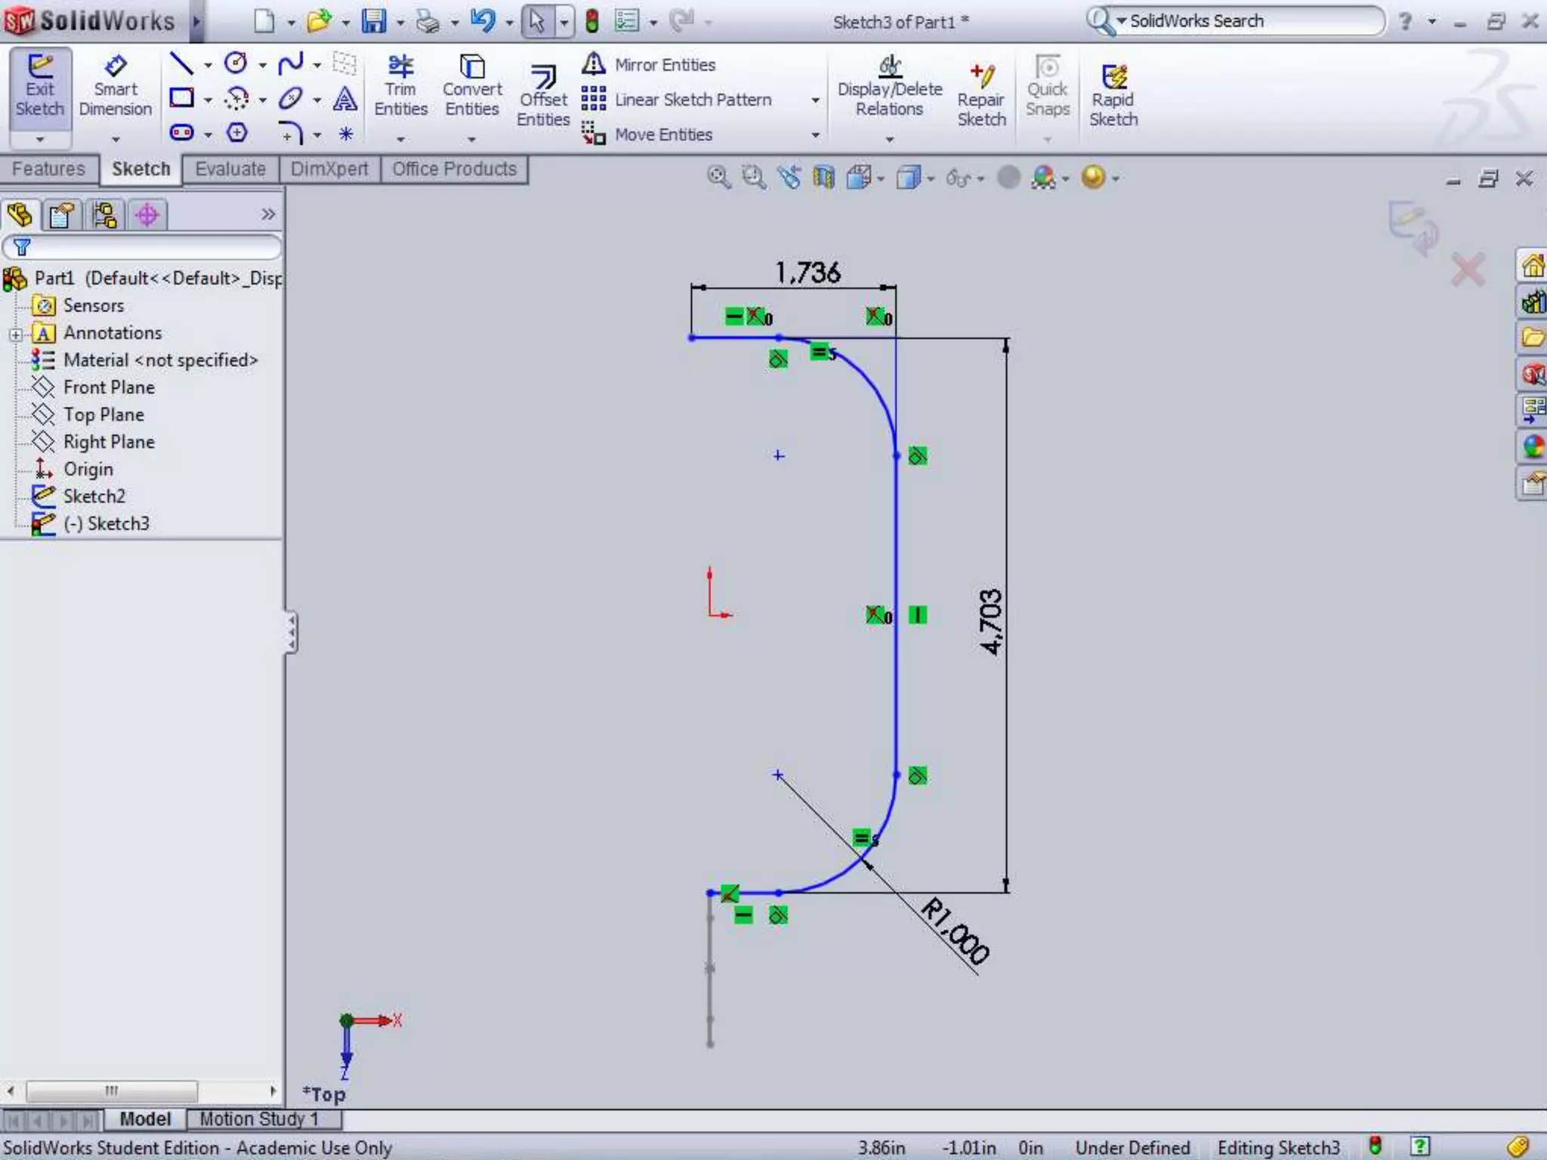Click the Mirror Entities tool

click(650, 65)
